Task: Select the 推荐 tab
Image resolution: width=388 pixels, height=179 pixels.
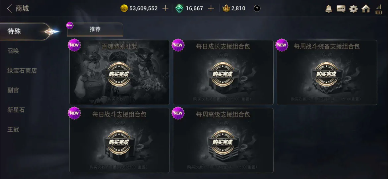Action: [x=95, y=30]
